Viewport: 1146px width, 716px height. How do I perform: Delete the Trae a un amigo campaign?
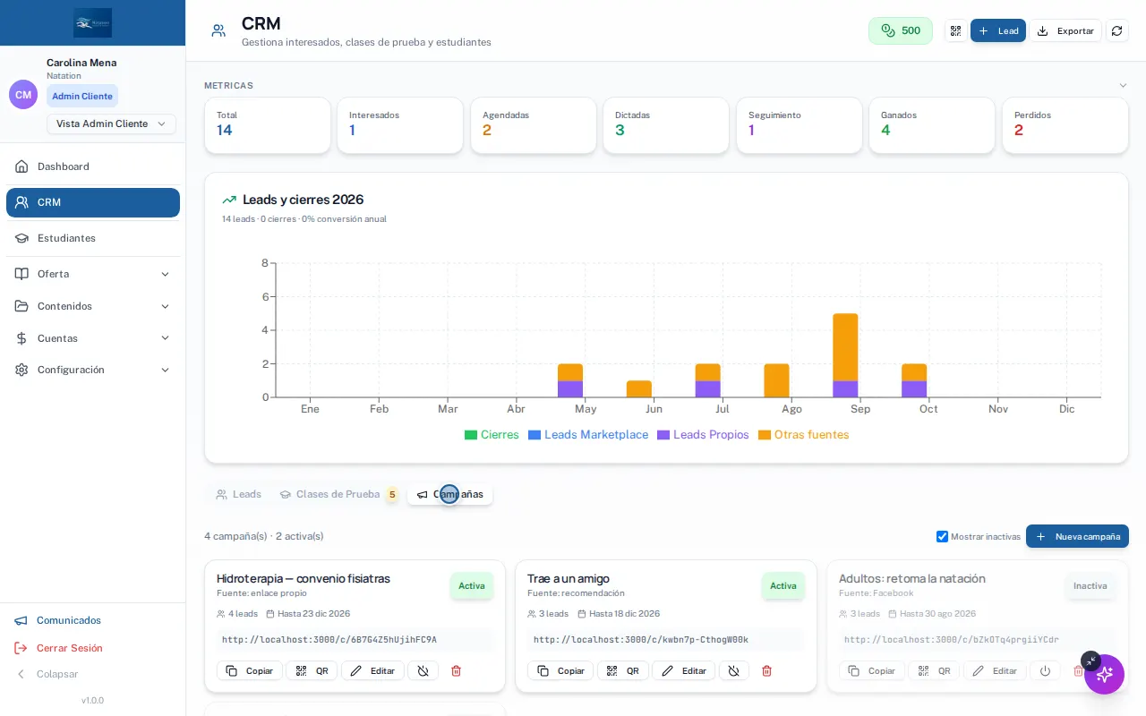point(766,670)
